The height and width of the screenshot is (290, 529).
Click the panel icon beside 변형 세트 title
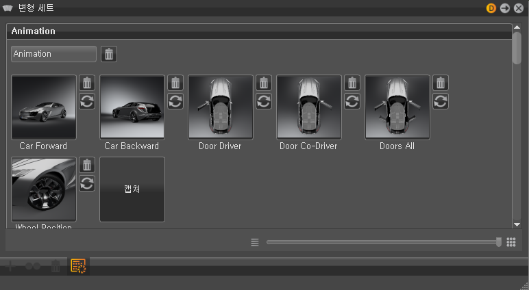8,8
